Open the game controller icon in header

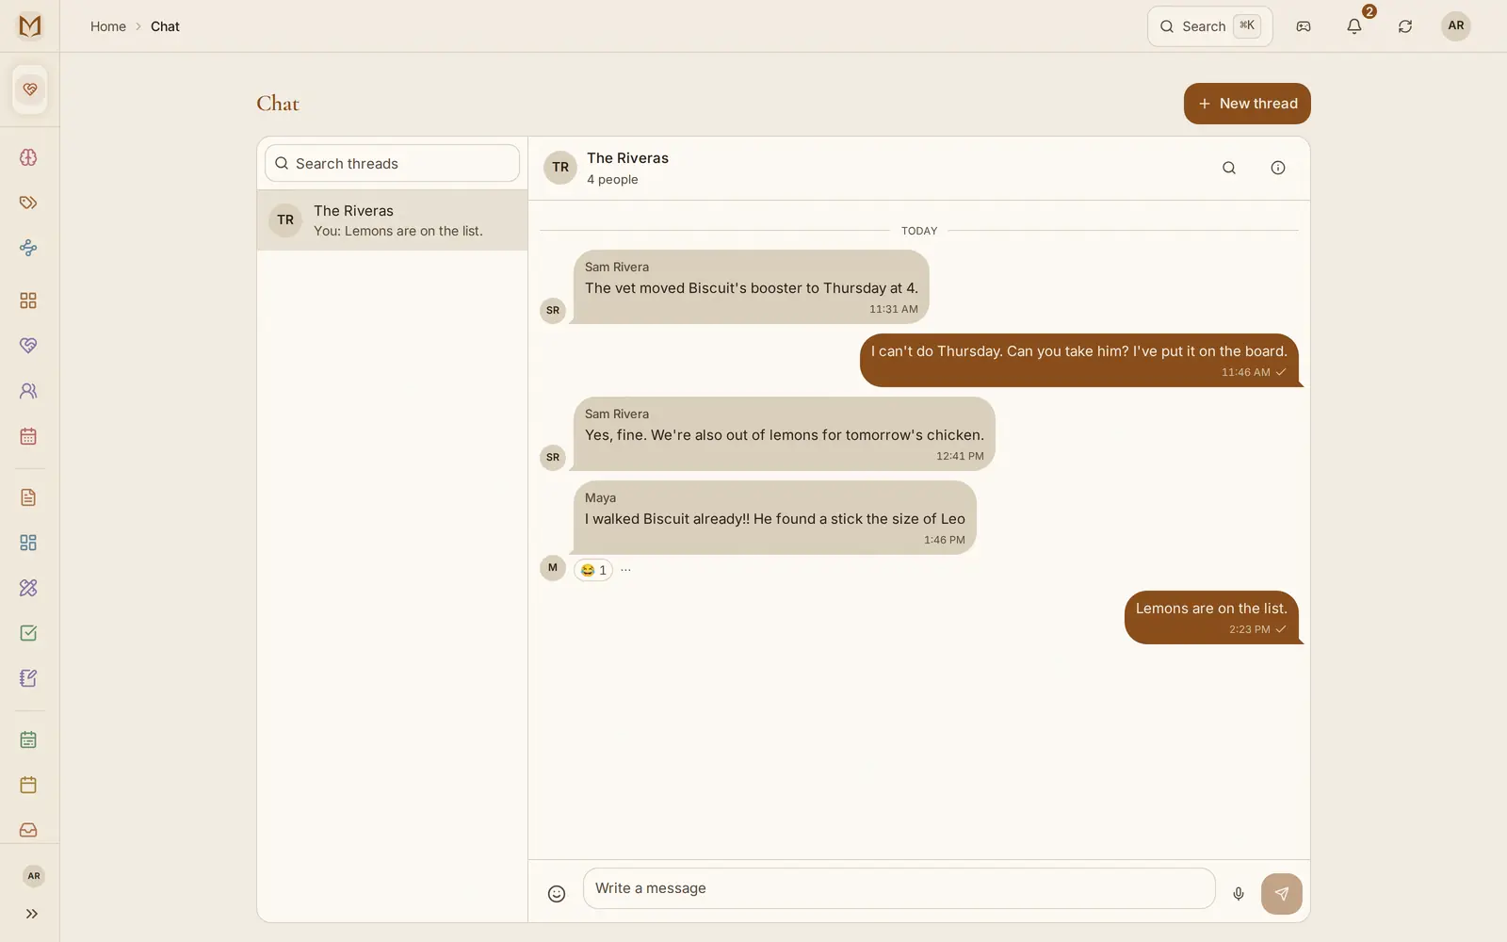[x=1304, y=26]
